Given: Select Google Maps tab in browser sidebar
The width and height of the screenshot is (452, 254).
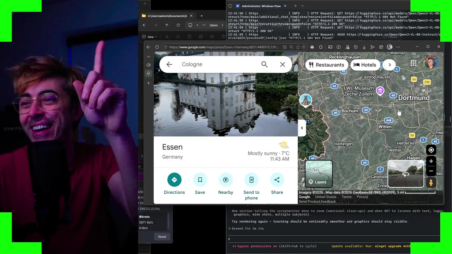Looking at the screenshot, I should tap(149, 73).
